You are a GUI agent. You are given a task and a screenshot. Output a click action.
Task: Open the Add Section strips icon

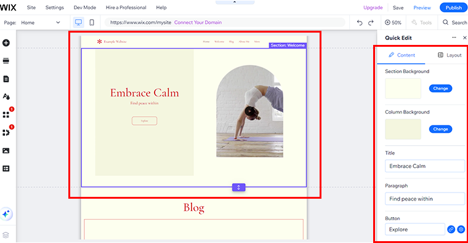6,61
